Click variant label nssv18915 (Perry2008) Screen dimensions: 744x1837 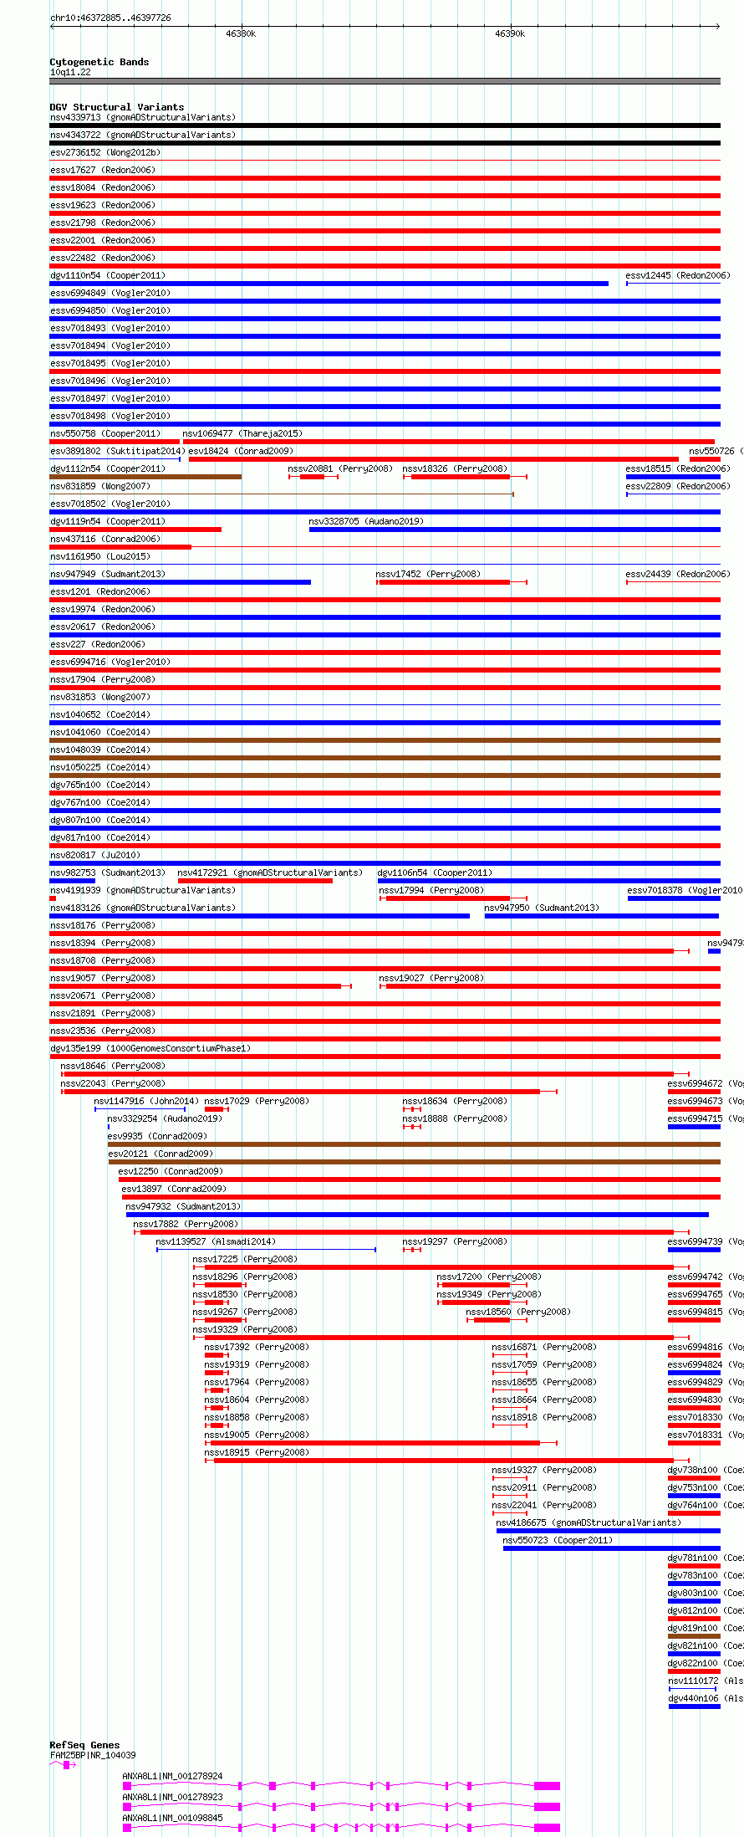click(x=257, y=1452)
